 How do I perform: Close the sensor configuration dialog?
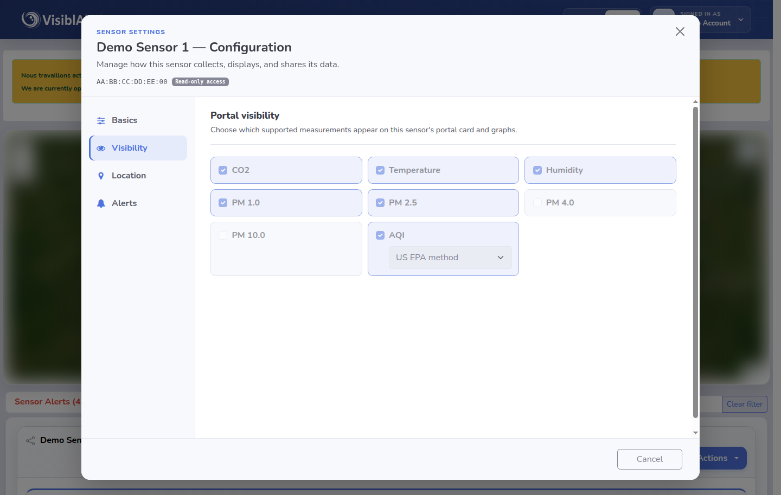click(x=680, y=31)
